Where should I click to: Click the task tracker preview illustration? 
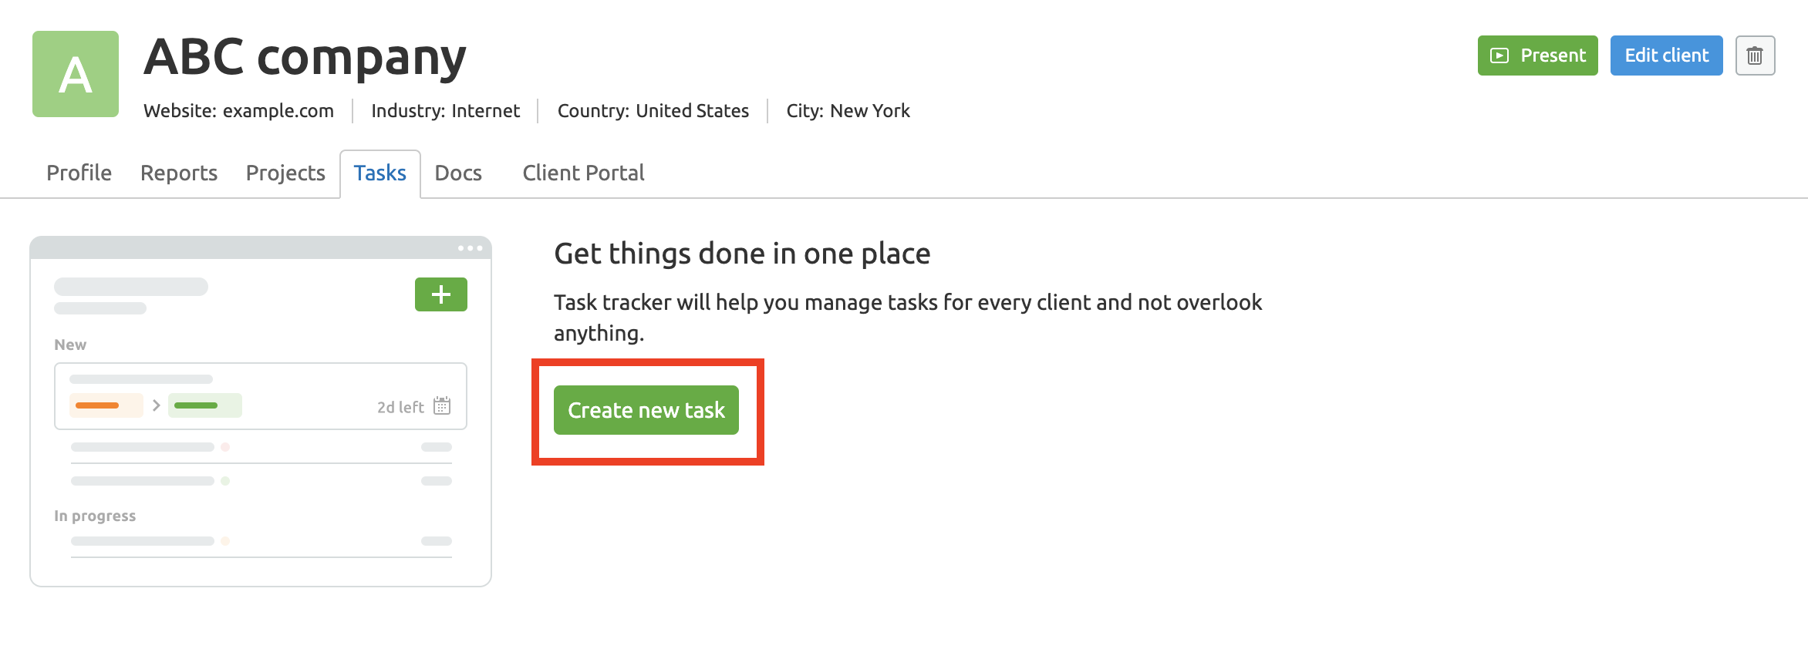tap(261, 412)
